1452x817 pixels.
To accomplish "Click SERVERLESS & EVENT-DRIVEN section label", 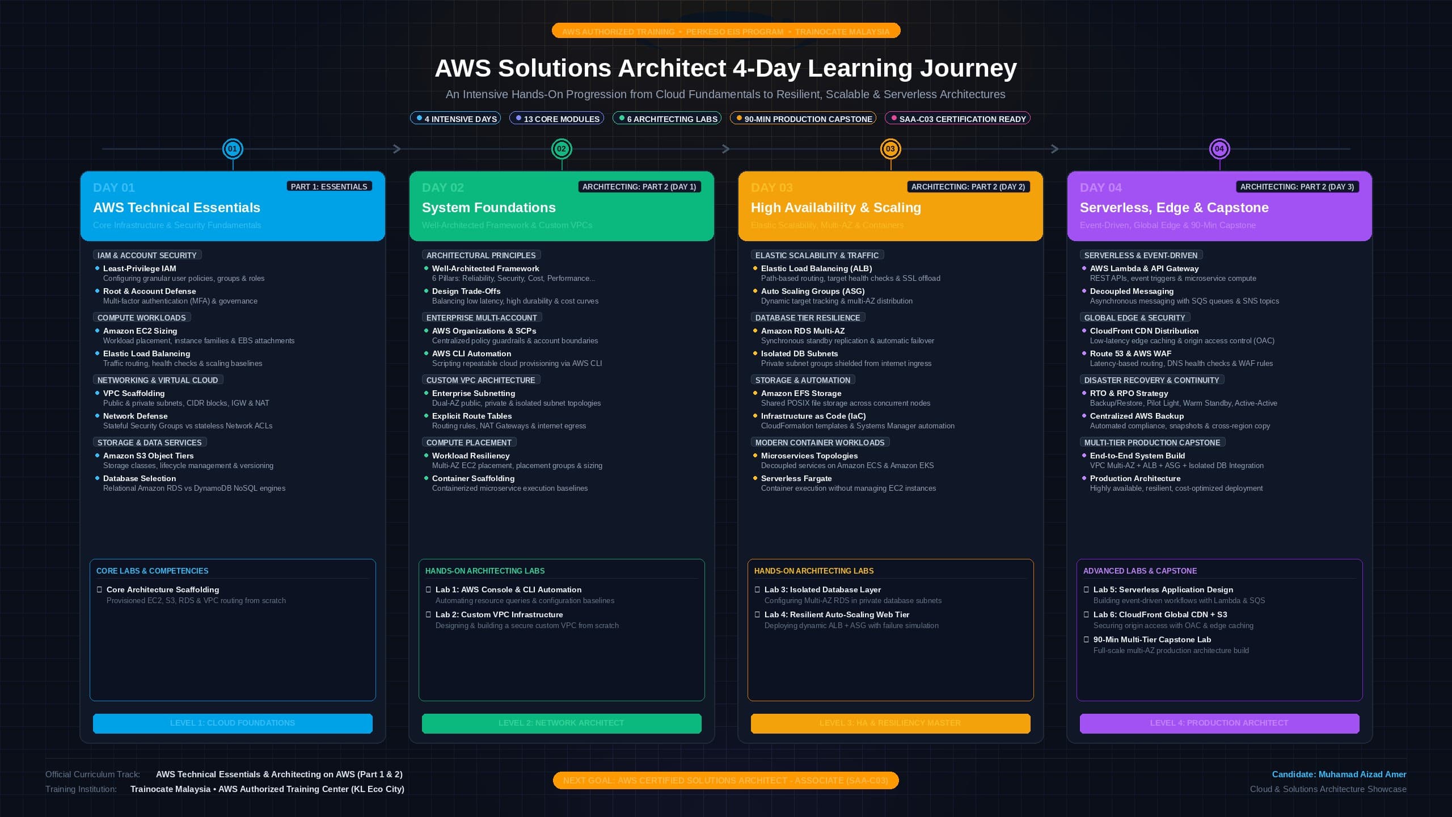I will 1141,255.
